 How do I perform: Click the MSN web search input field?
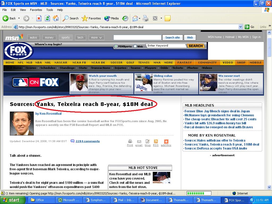pyautogui.click(x=137, y=37)
